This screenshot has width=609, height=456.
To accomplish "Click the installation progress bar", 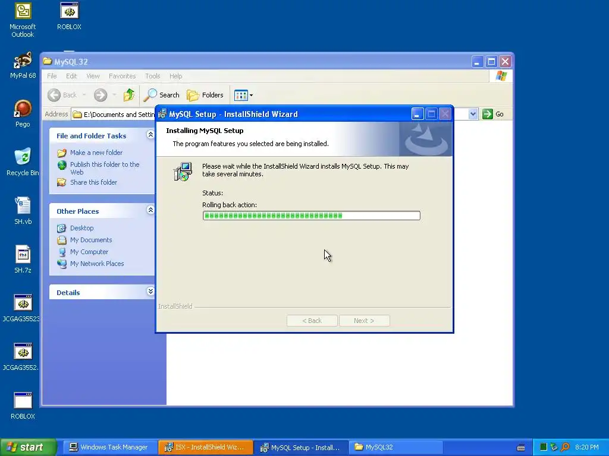I will click(x=311, y=216).
